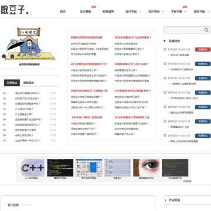Open the circuit simulator screenshot thumbnail

(89, 168)
